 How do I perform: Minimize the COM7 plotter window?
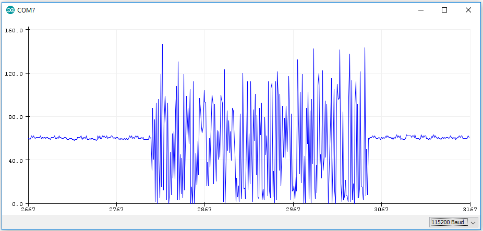[421, 10]
